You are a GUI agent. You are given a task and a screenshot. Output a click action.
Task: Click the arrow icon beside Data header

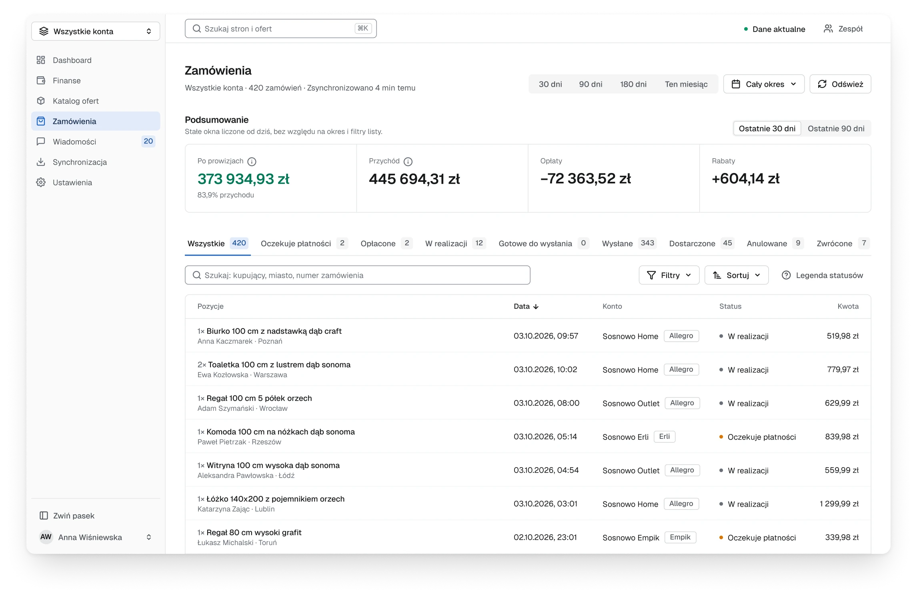pyautogui.click(x=536, y=306)
